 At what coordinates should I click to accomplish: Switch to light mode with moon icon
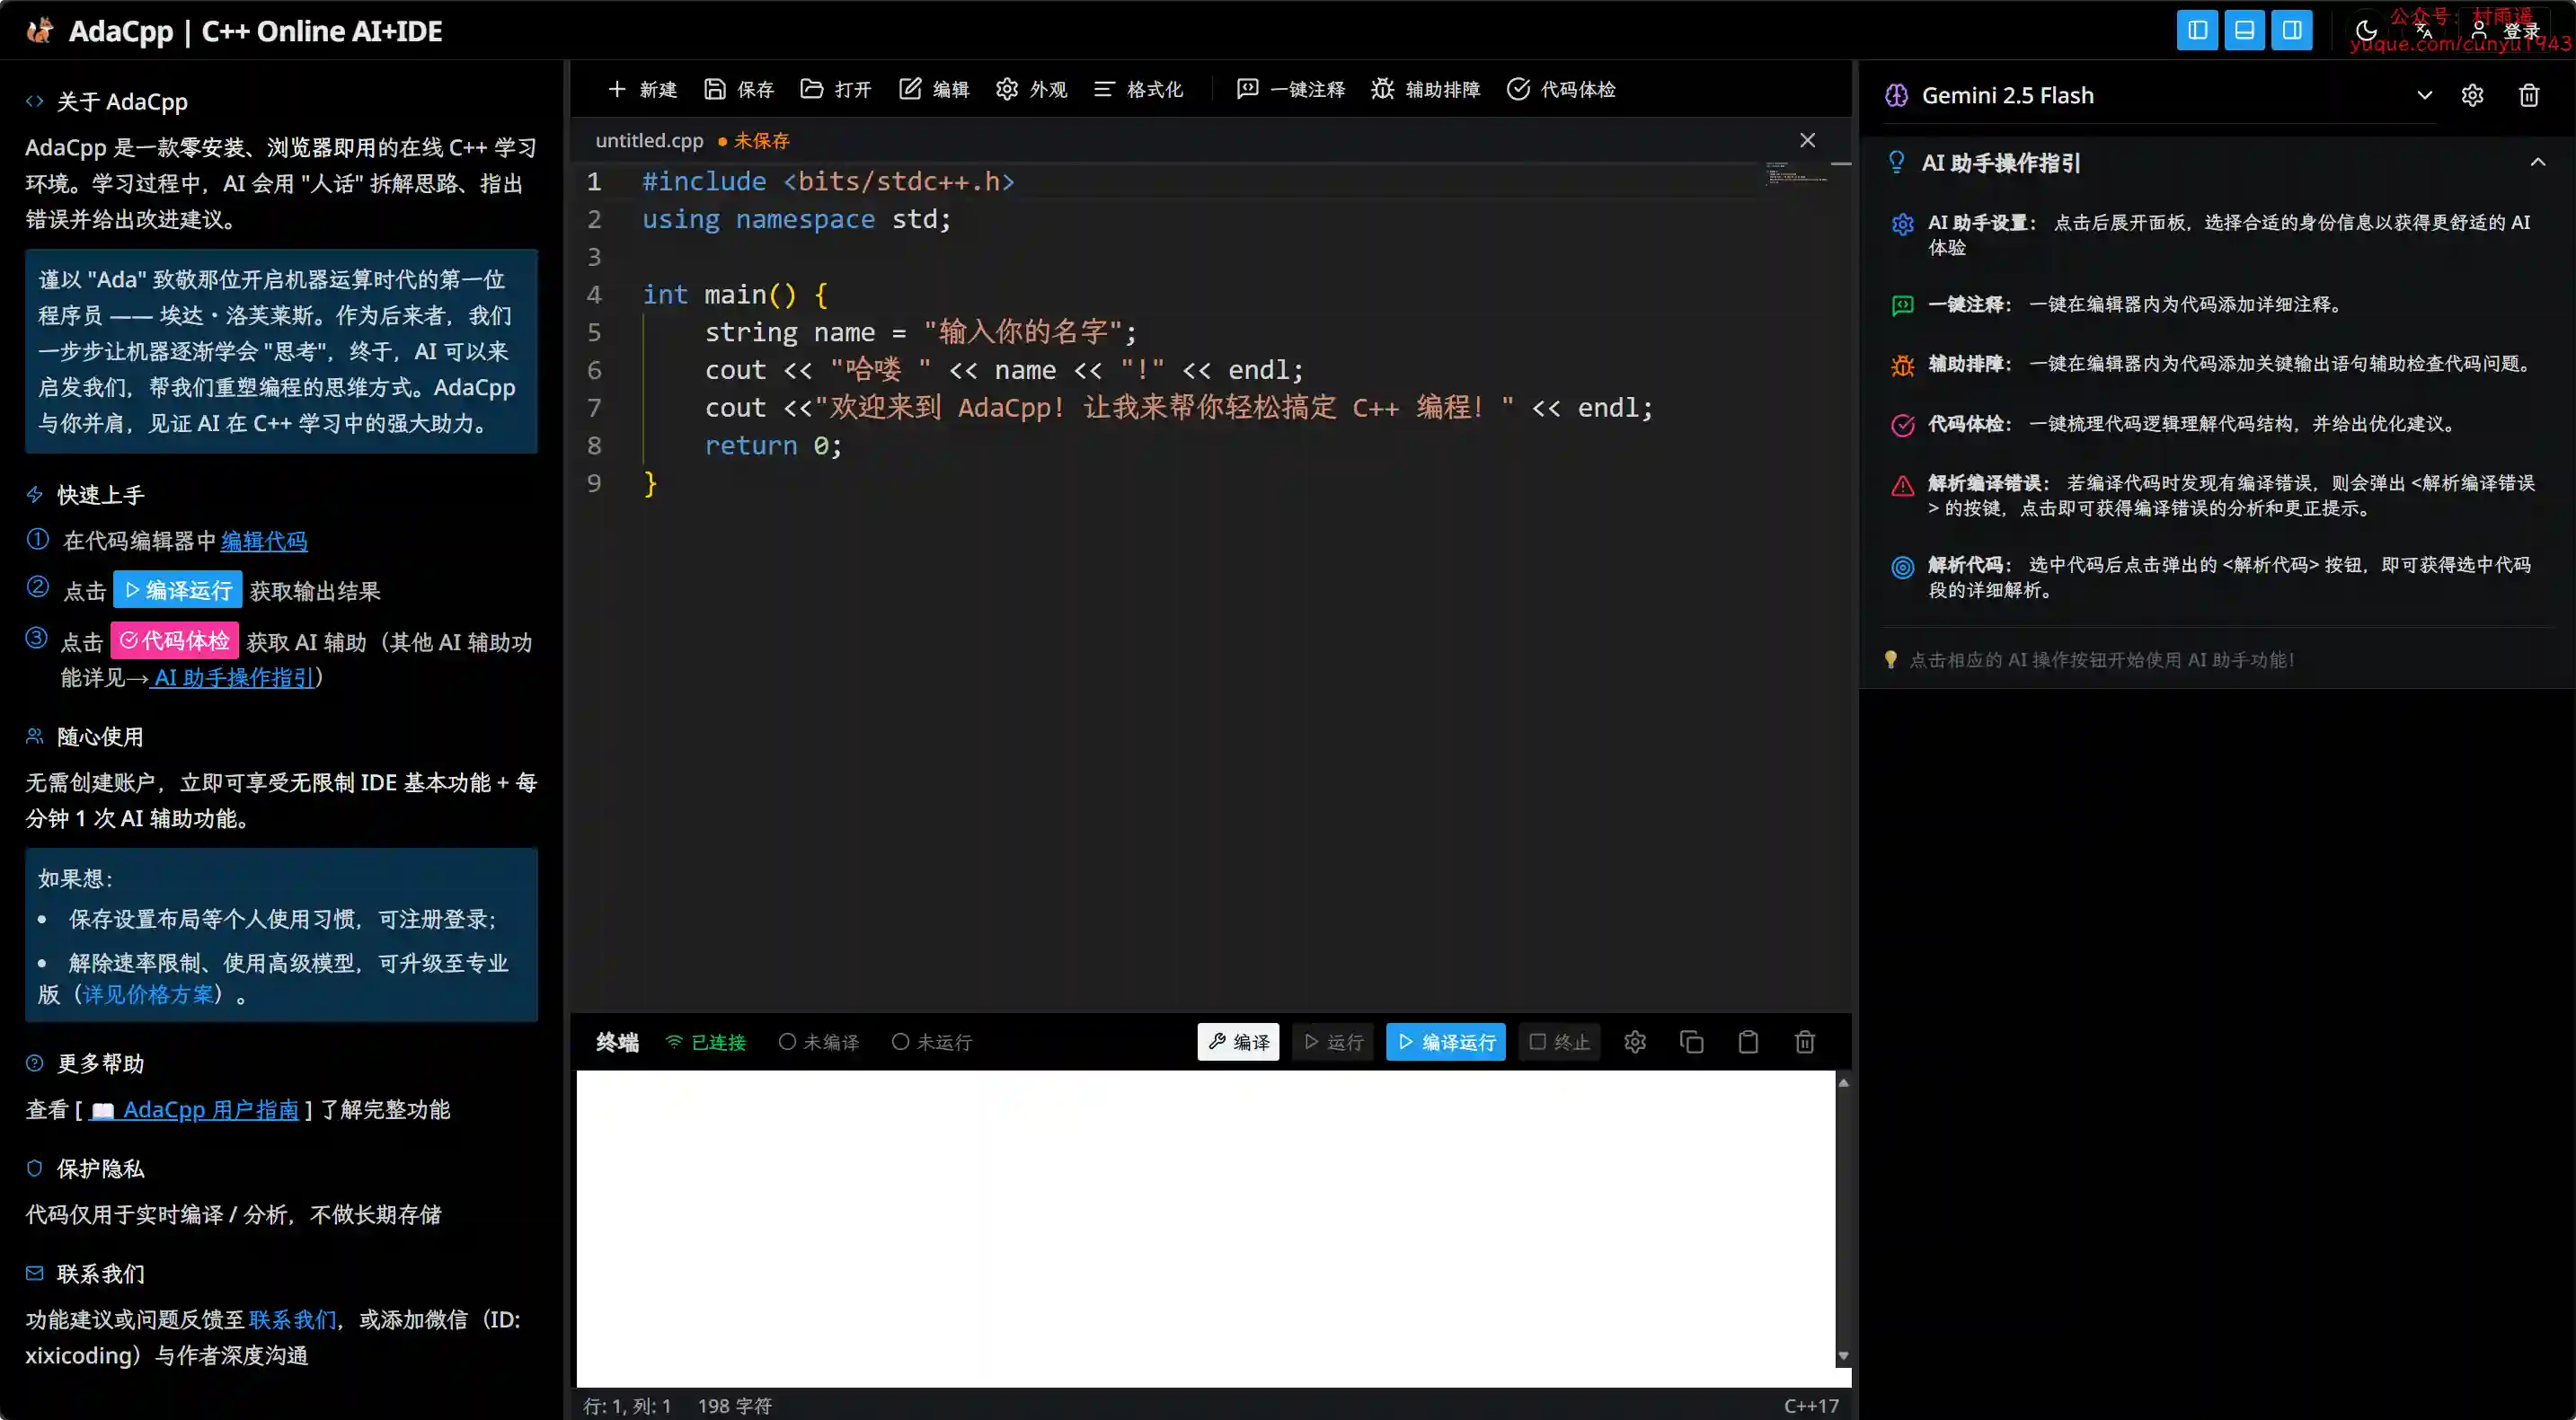(x=2366, y=31)
